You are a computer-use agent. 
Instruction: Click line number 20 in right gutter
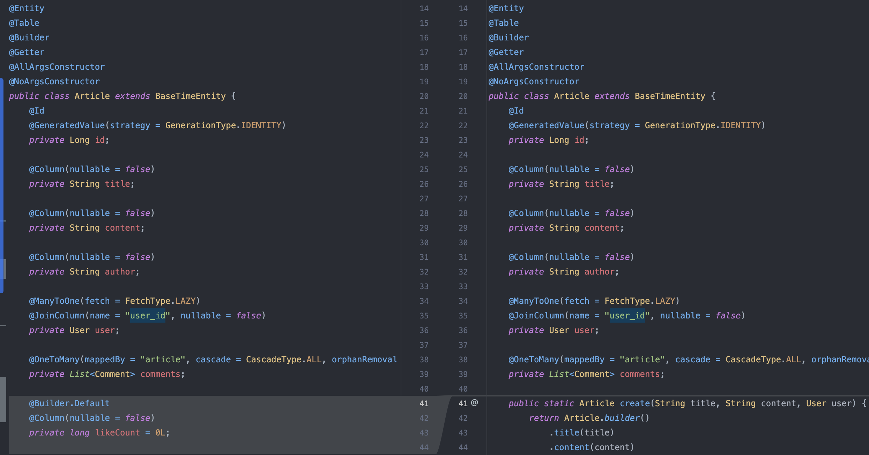pos(463,96)
